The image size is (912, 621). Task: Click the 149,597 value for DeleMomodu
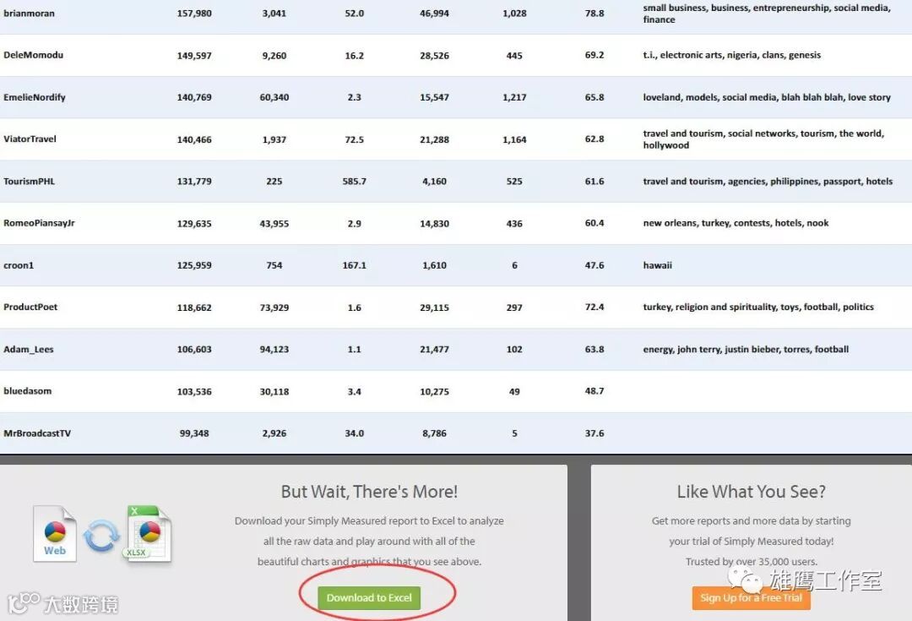(194, 55)
